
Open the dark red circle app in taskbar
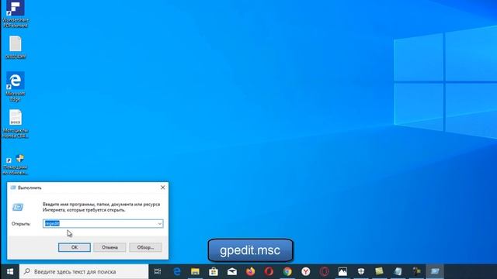pos(325,271)
